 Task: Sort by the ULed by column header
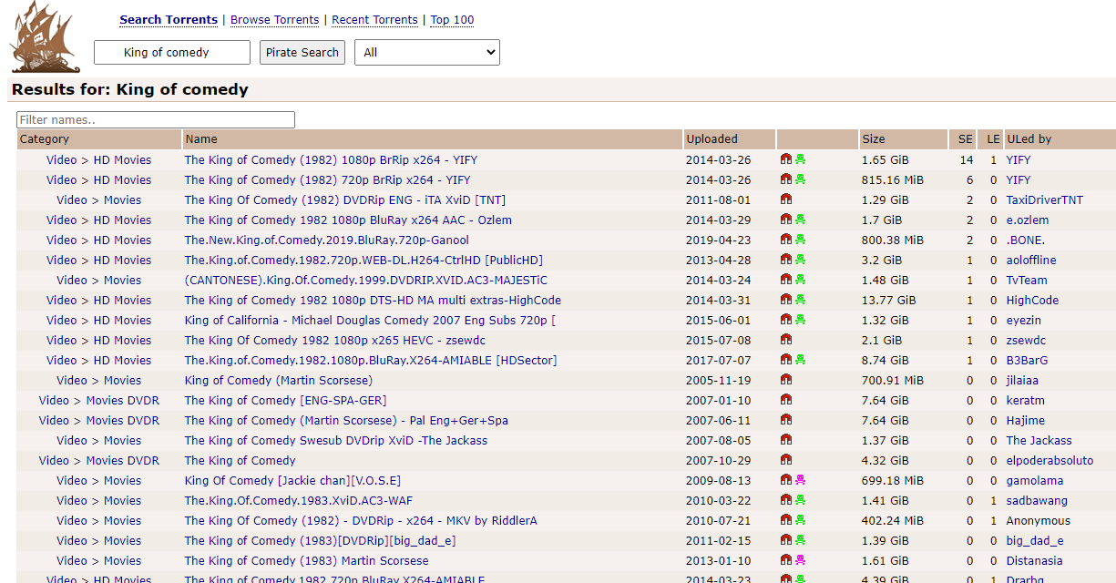1029,139
